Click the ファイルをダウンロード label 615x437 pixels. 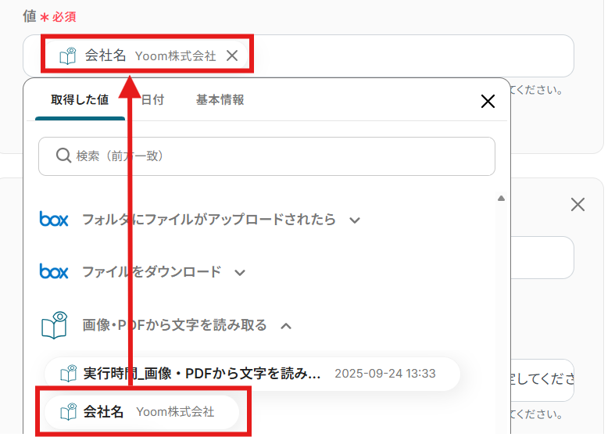click(152, 272)
